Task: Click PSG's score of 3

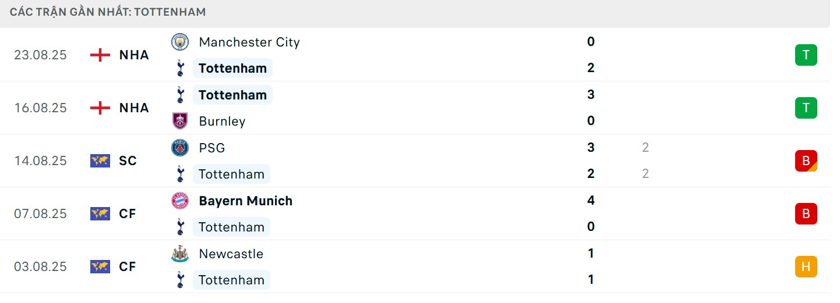Action: [591, 147]
